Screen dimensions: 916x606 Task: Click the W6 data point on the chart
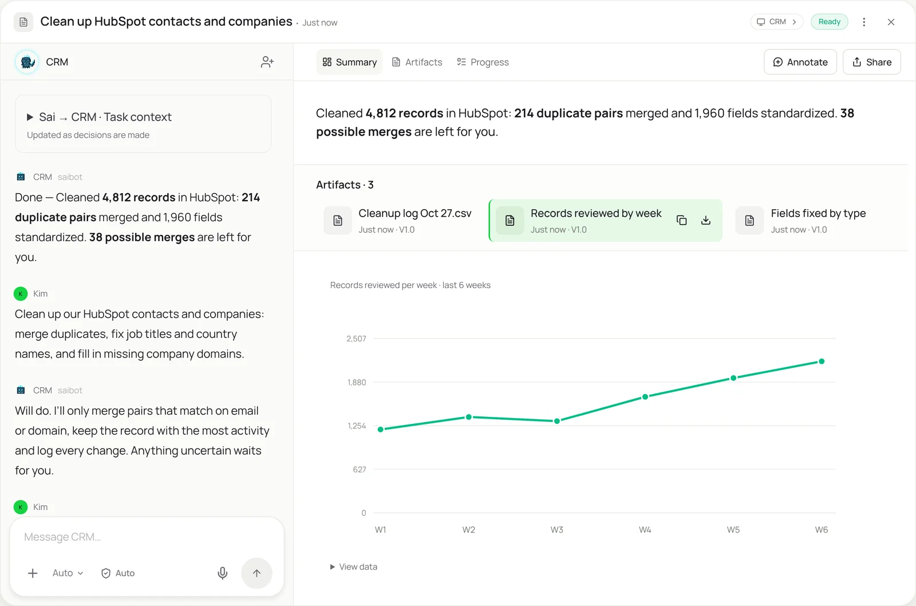[822, 361]
